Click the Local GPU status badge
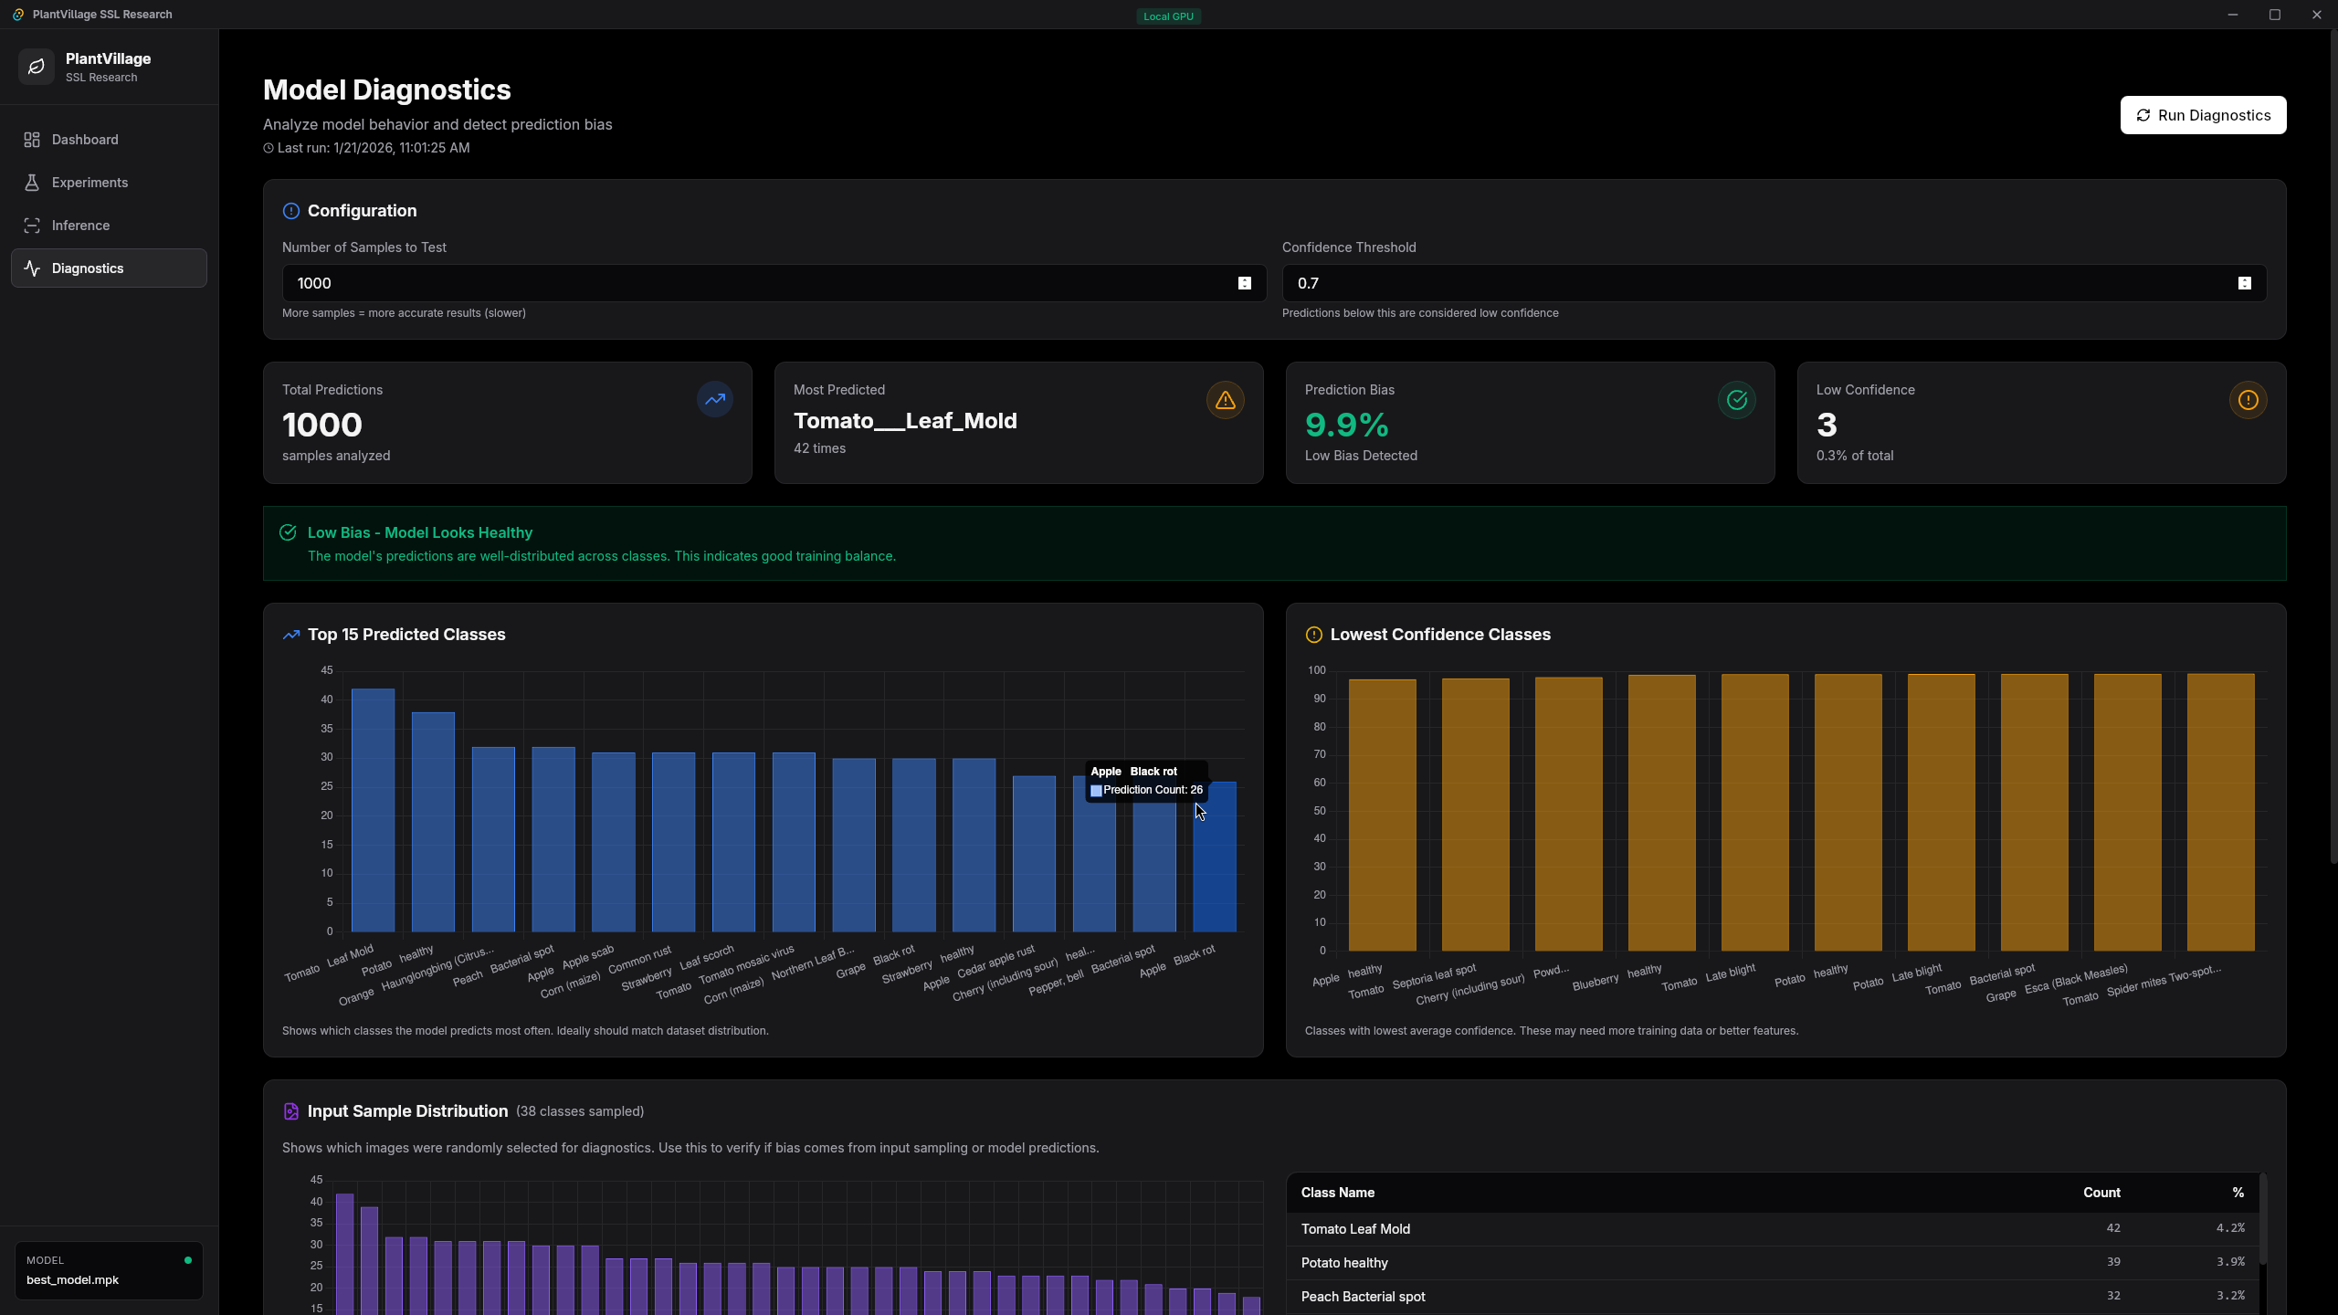 click(x=1168, y=16)
